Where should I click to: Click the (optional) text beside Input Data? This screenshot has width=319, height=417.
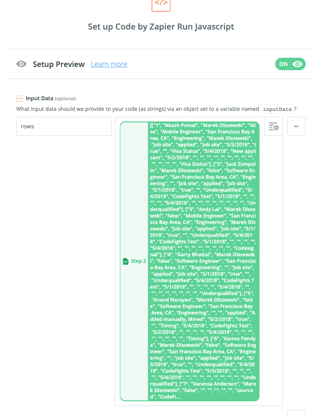tap(65, 98)
